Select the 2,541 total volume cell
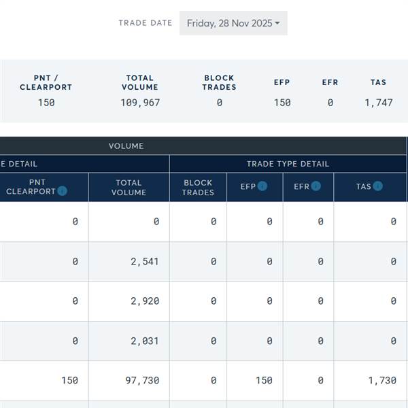 click(x=145, y=261)
